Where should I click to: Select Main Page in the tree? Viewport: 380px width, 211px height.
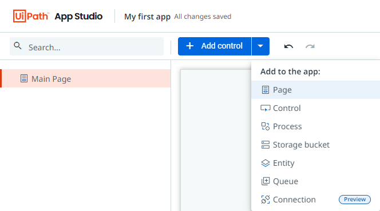pyautogui.click(x=85, y=78)
